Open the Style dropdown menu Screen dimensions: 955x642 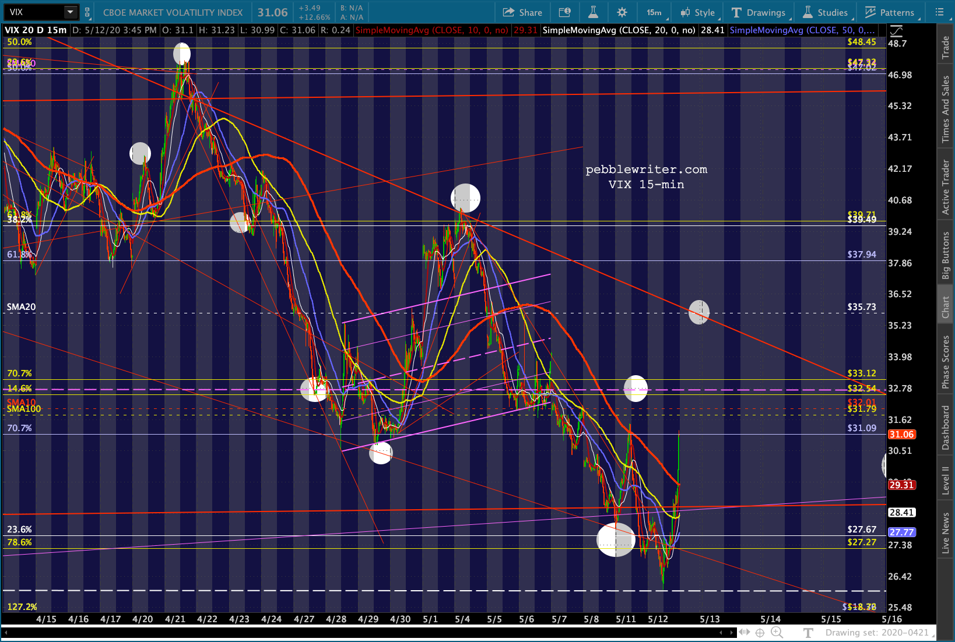[698, 12]
